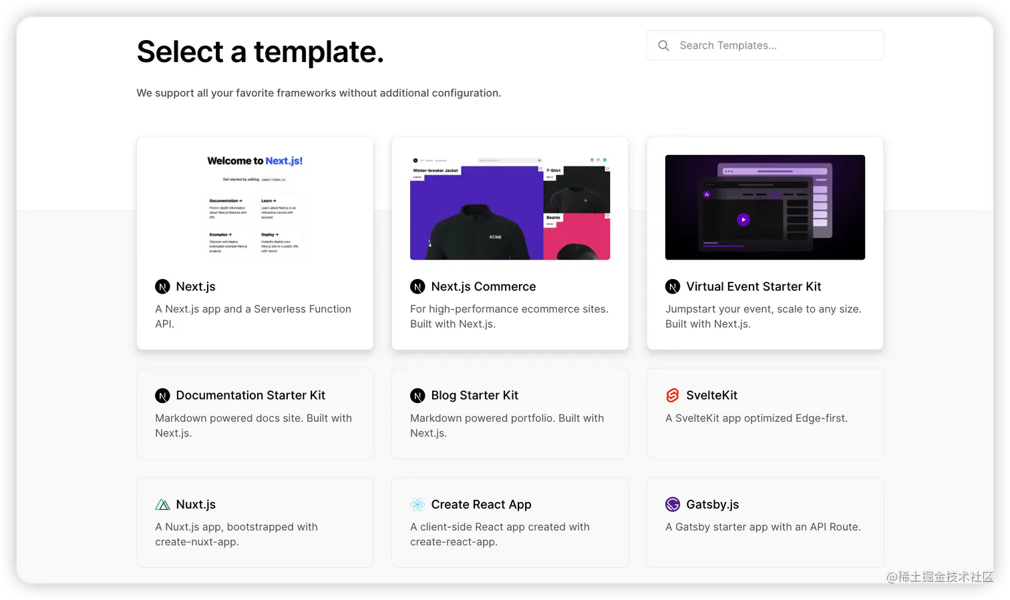Click the search magnifier icon
The image size is (1010, 600).
coord(663,45)
